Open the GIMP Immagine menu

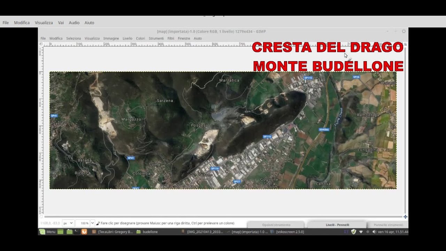click(x=111, y=38)
